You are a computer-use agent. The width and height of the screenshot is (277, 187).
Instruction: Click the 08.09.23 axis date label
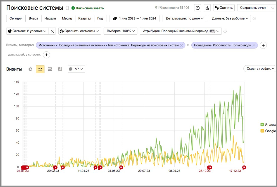tap(174, 171)
